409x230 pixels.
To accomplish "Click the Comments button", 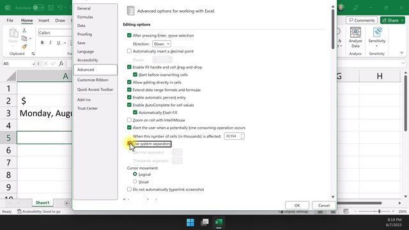I will (x=362, y=20).
